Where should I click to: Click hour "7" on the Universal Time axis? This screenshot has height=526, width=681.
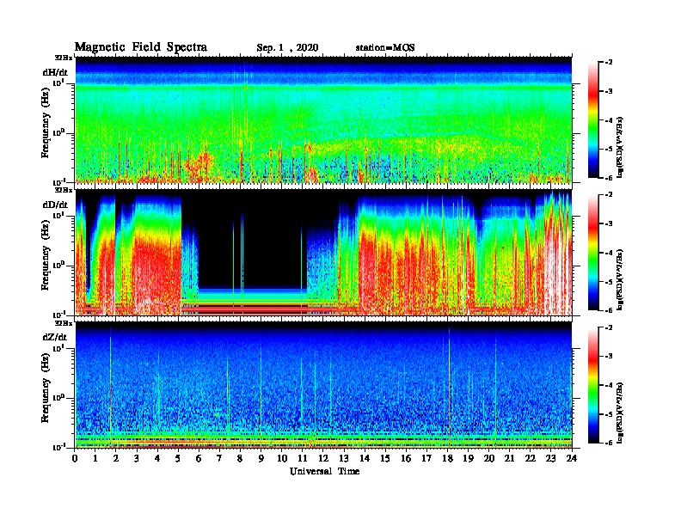point(220,458)
